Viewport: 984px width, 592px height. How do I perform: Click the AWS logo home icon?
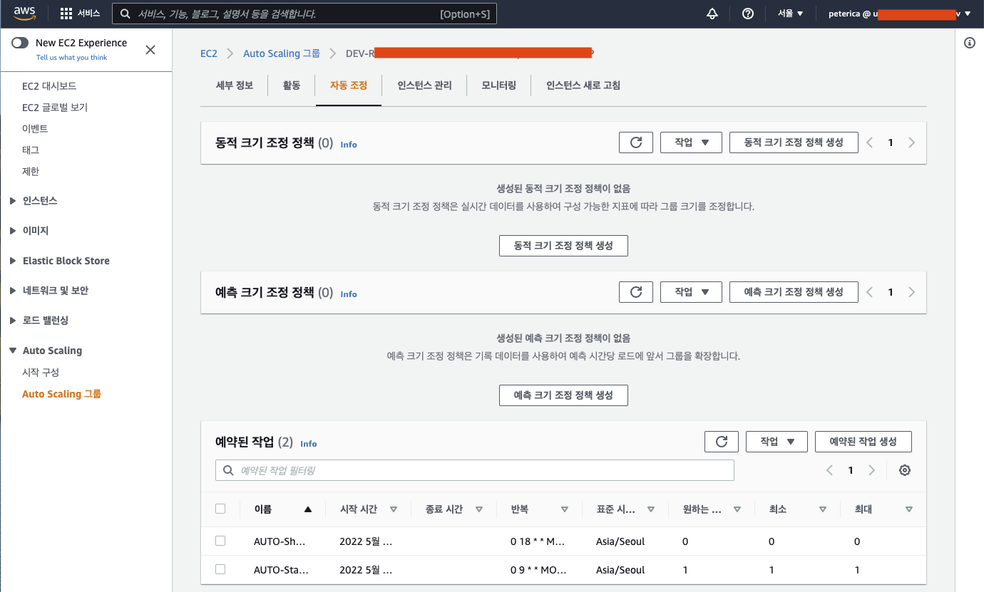click(25, 13)
